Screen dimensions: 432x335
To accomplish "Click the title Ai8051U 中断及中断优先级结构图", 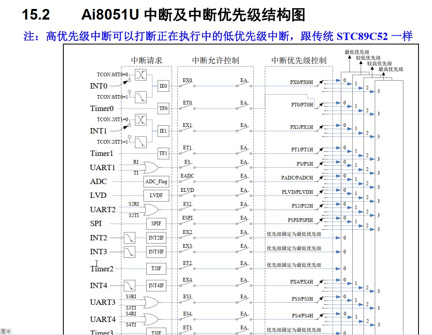I will [x=193, y=15].
